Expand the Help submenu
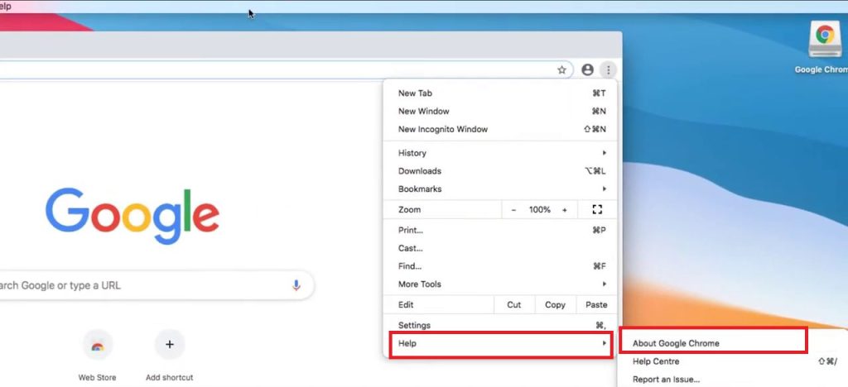The width and height of the screenshot is (848, 387). pyautogui.click(x=499, y=343)
